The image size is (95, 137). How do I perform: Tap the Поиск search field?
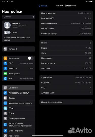tap(18, 17)
